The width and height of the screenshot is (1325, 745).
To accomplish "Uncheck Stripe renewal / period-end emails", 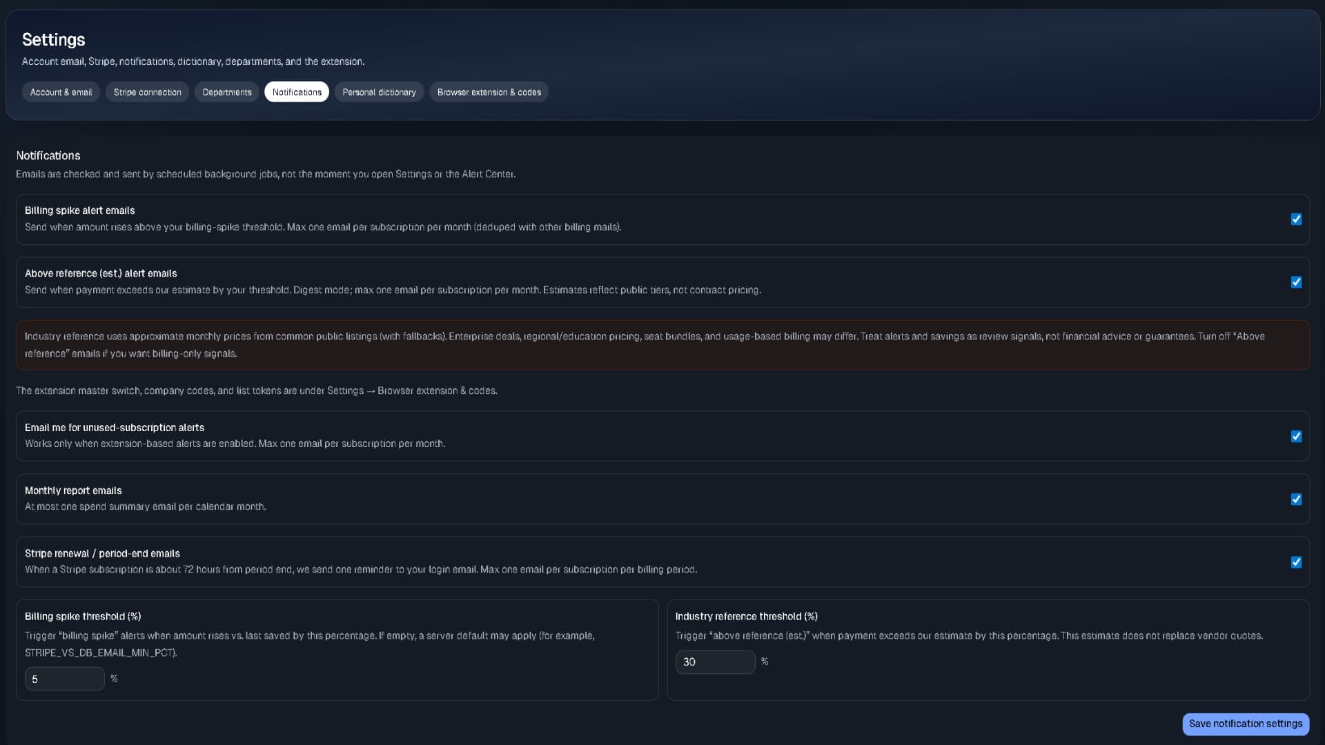I will (1296, 562).
